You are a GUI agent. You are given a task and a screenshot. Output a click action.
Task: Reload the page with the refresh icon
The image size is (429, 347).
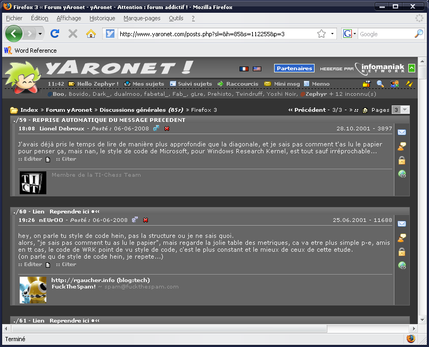pyautogui.click(x=54, y=34)
